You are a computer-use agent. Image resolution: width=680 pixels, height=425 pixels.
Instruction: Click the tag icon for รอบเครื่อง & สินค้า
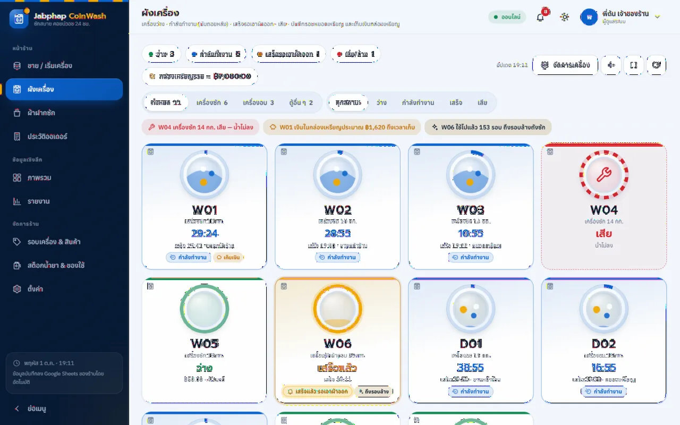pos(17,242)
